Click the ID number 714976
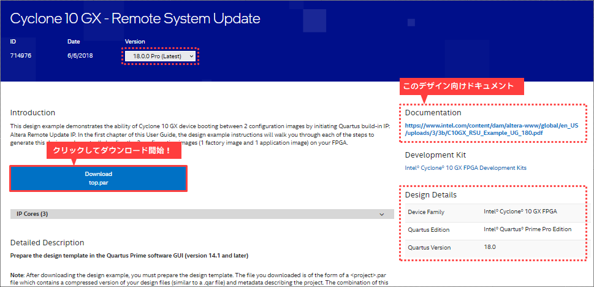The image size is (594, 287). pyautogui.click(x=22, y=56)
